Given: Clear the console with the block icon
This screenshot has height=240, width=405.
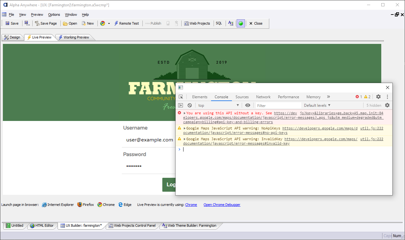Looking at the screenshot, I should pyautogui.click(x=190, y=105).
